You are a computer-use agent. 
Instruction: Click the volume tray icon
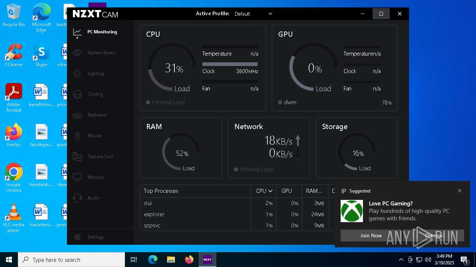pyautogui.click(x=428, y=260)
